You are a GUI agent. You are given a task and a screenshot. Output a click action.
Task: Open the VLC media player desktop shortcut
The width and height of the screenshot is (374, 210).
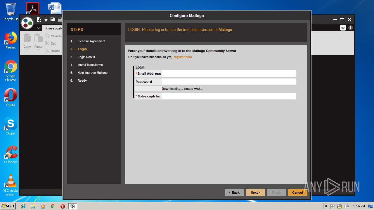click(x=11, y=185)
